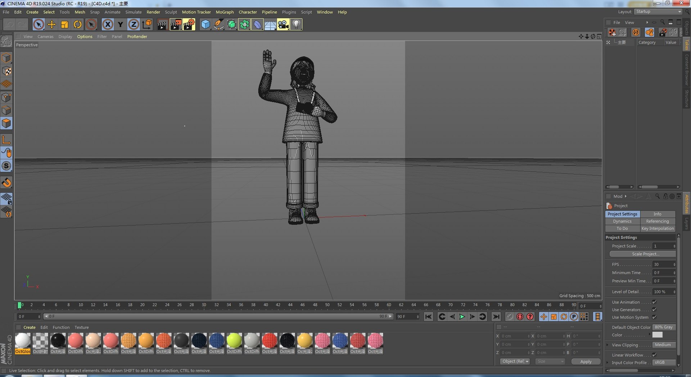Click the Scale Project button
This screenshot has width=691, height=377.
click(642, 254)
